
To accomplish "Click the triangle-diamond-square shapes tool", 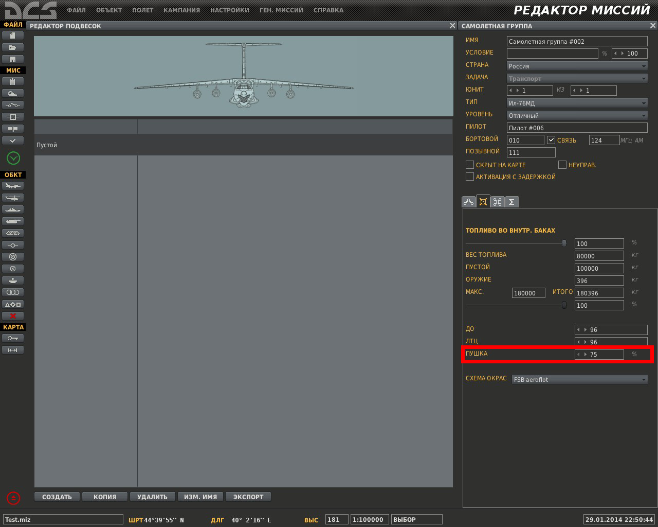I will pos(13,304).
